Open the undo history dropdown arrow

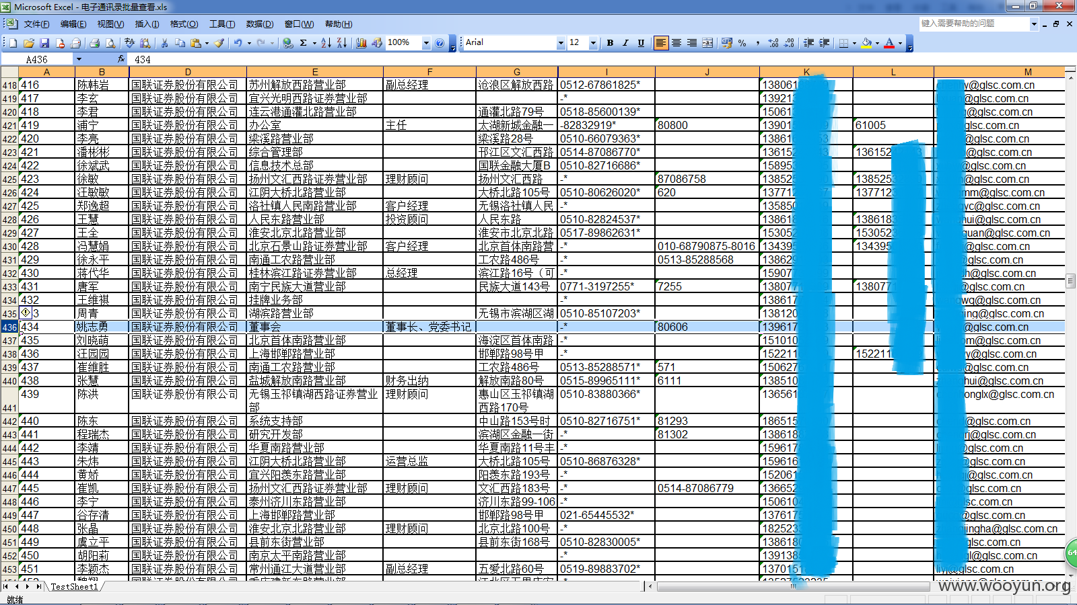point(249,43)
